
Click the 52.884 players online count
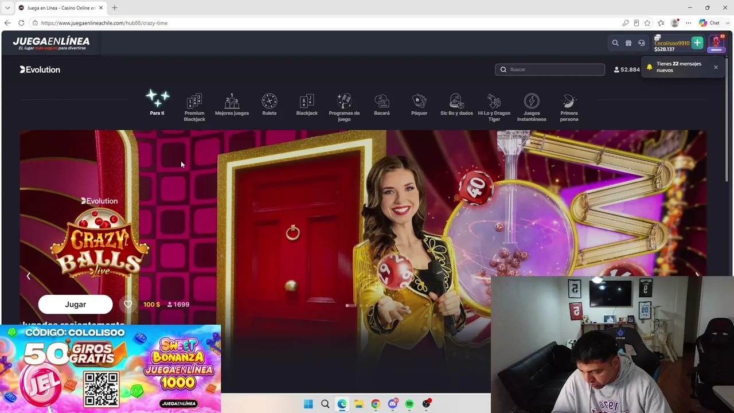(627, 69)
